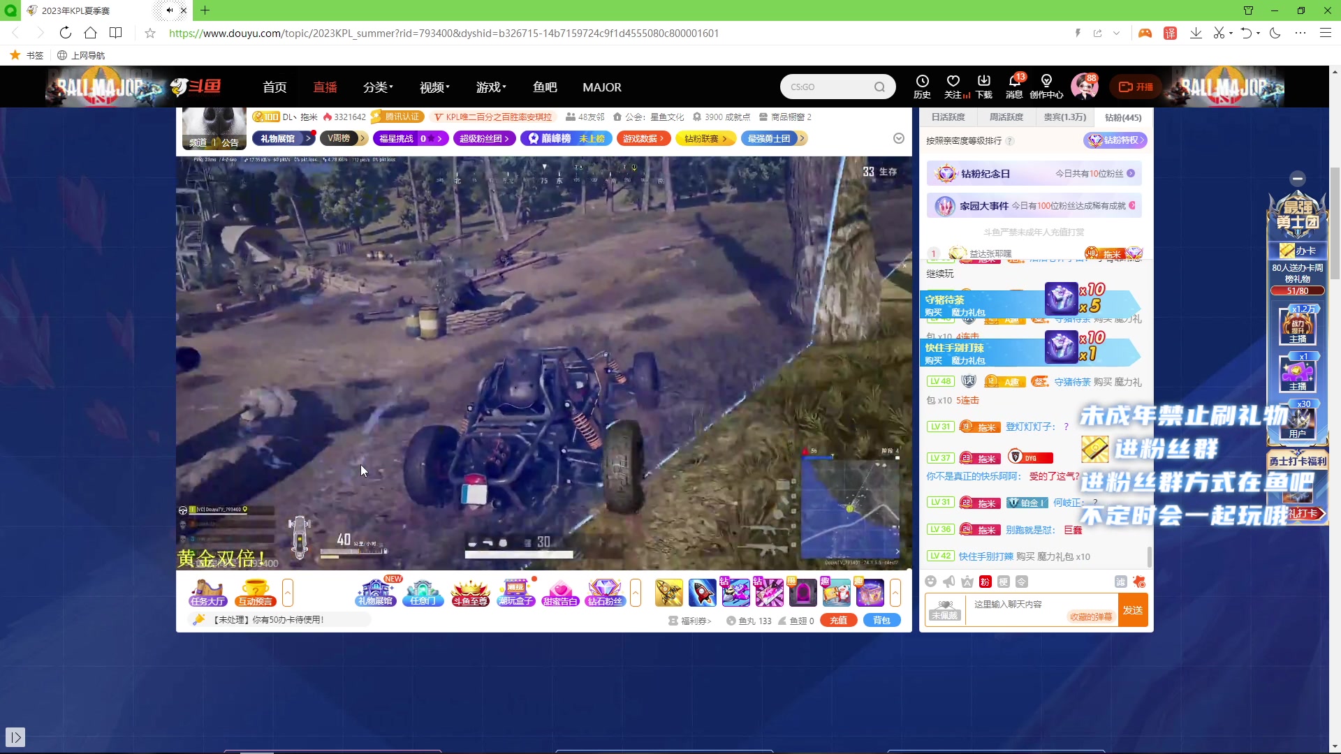Image resolution: width=1341 pixels, height=754 pixels.
Task: Click the 充值 recharge button
Action: tap(838, 620)
